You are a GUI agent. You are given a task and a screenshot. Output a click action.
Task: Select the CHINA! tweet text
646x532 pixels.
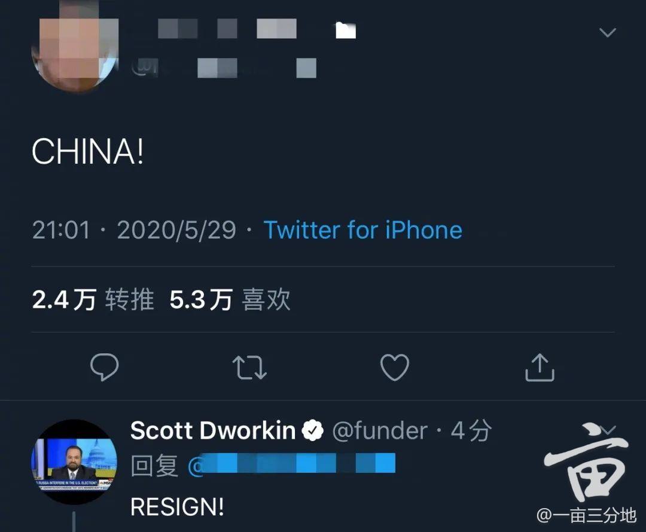(x=88, y=151)
